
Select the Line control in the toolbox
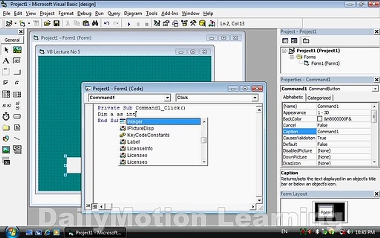pyautogui.click(x=17, y=139)
